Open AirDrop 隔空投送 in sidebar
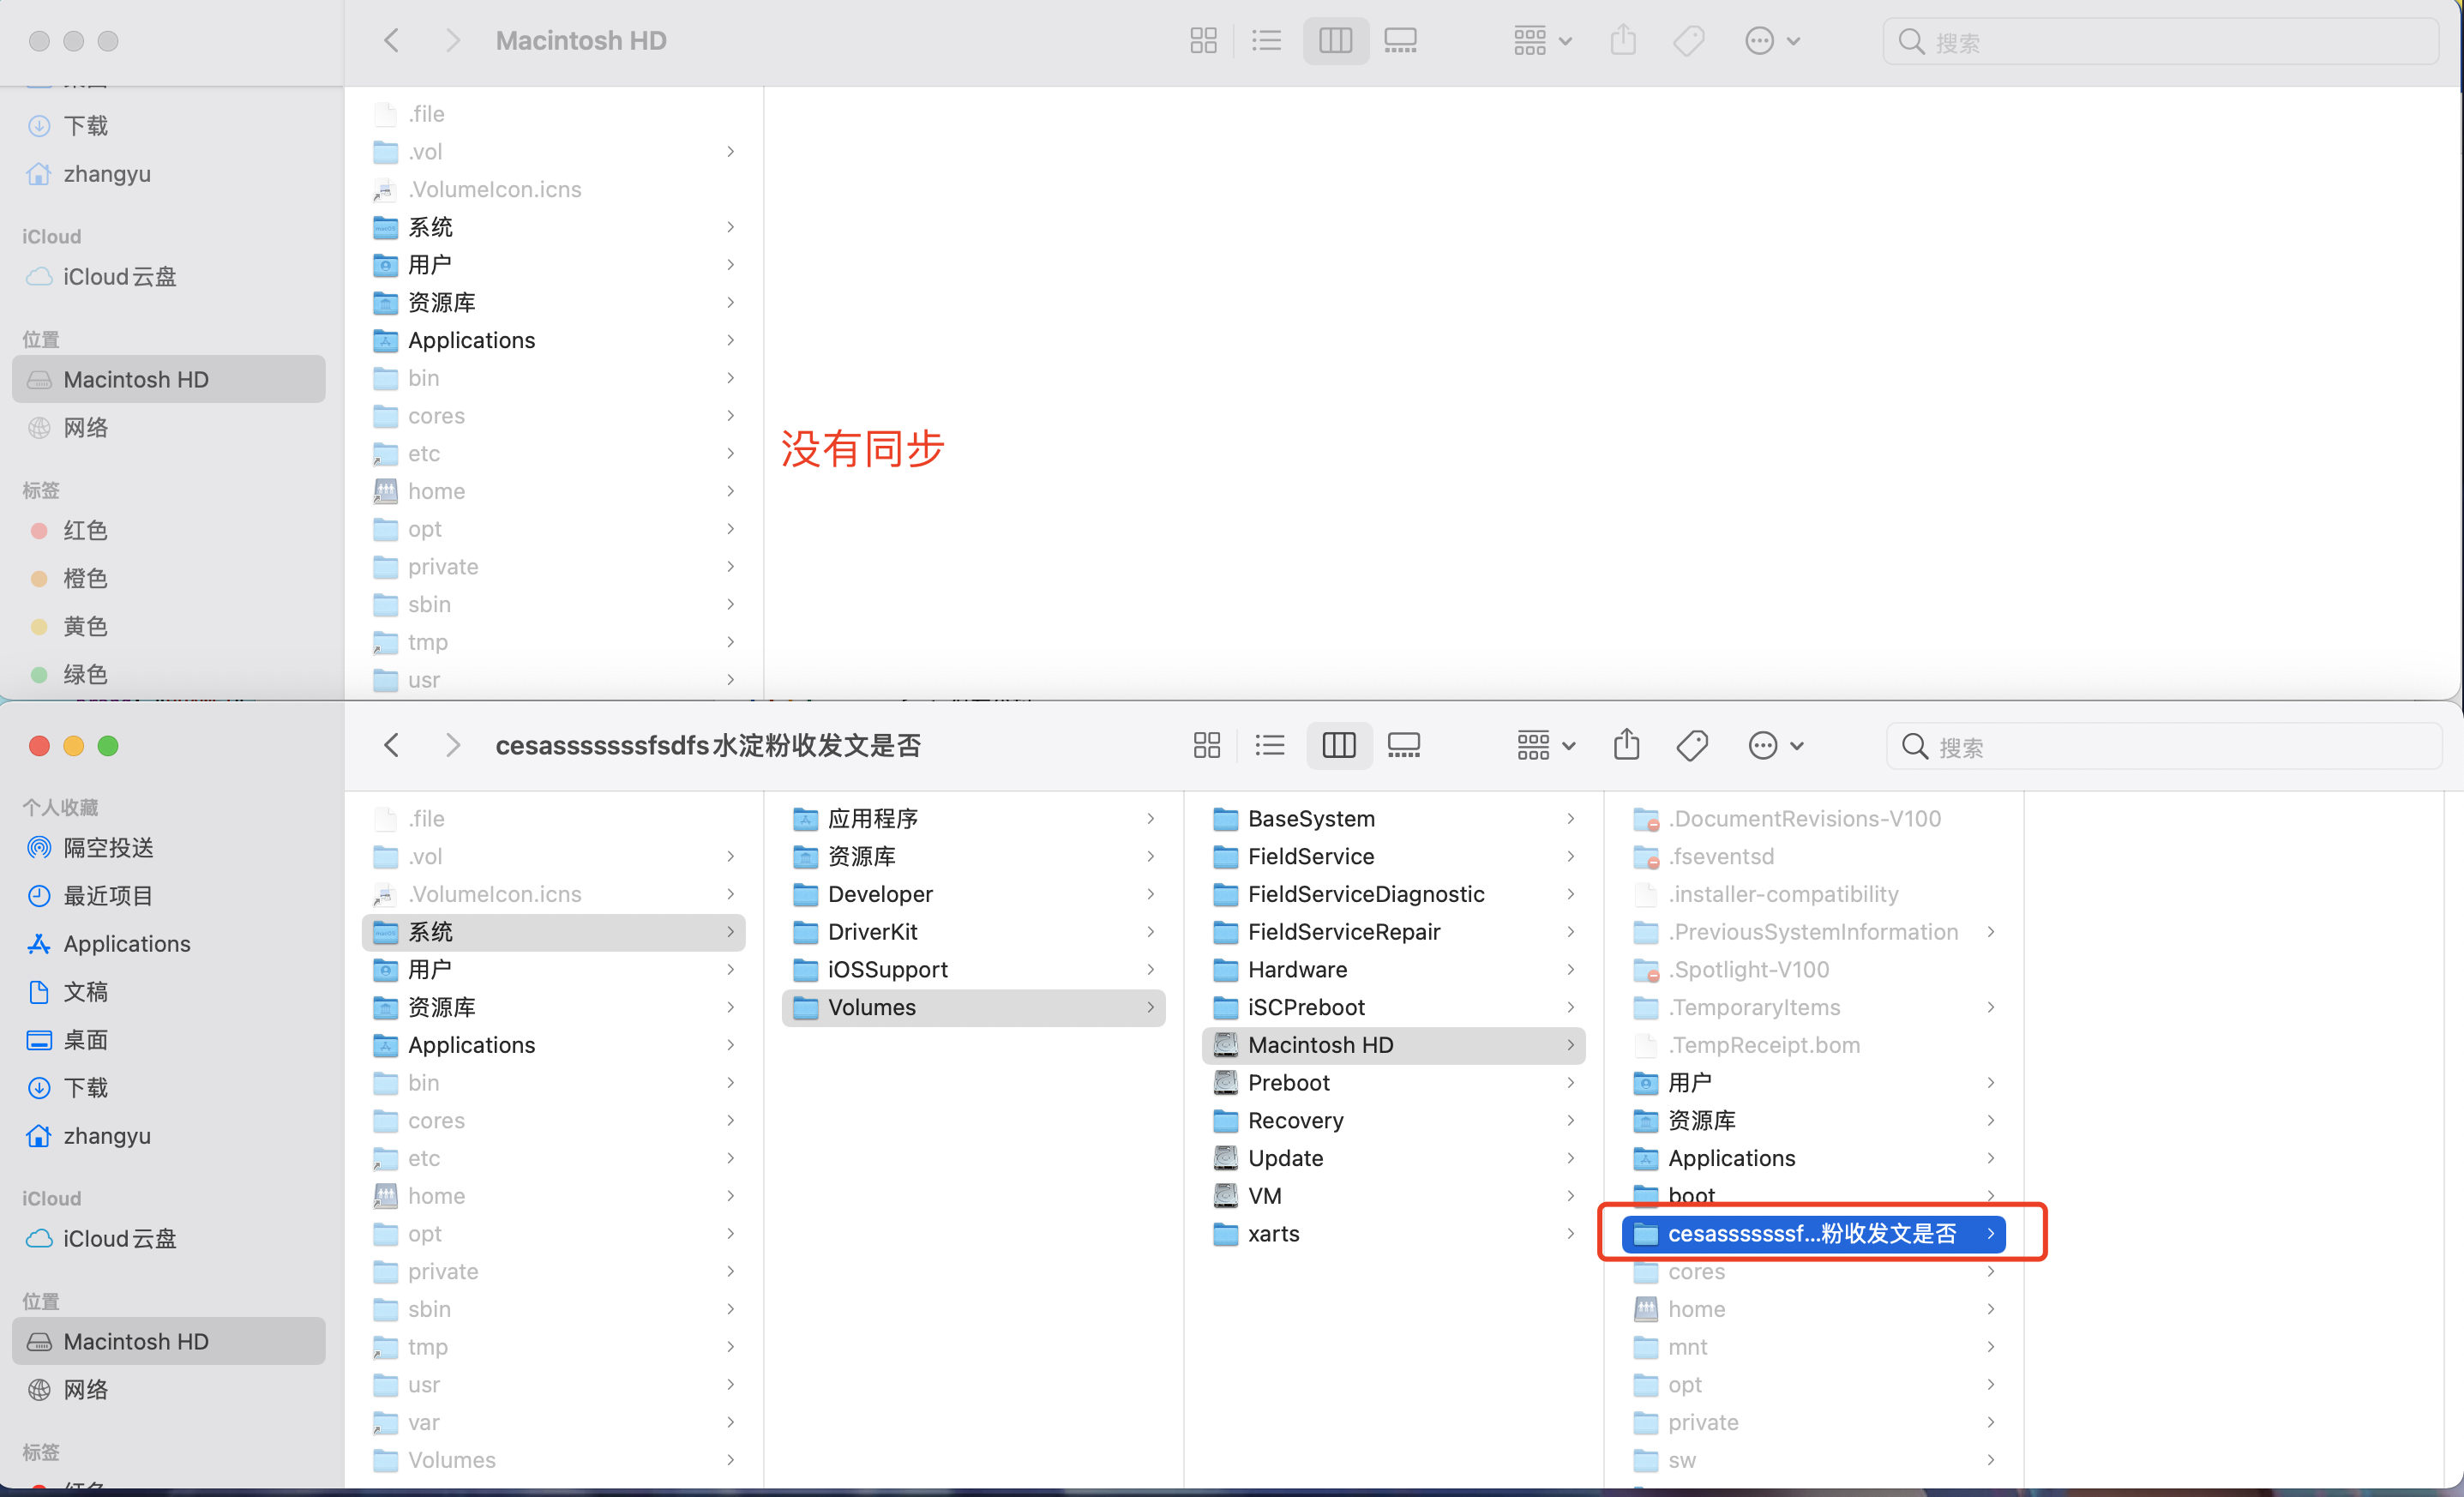This screenshot has width=2464, height=1497. tap(108, 848)
